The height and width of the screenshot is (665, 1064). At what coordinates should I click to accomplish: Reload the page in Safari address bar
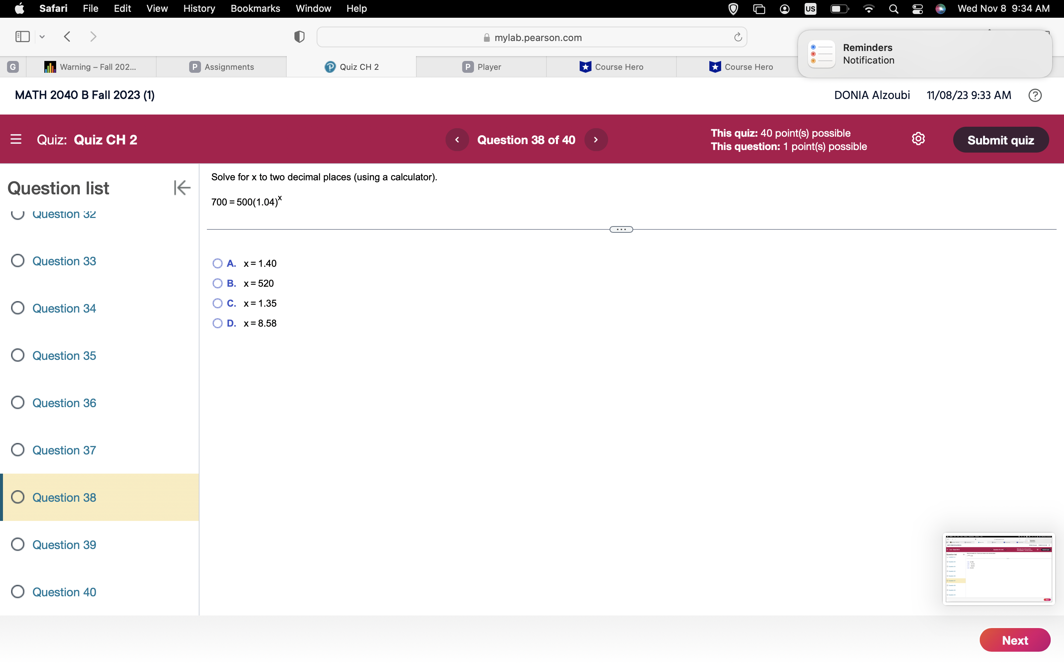click(x=738, y=37)
